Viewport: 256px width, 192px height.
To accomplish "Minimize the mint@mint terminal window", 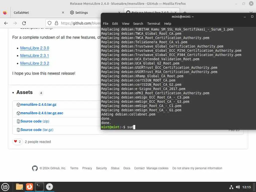I will click(x=244, y=17).
